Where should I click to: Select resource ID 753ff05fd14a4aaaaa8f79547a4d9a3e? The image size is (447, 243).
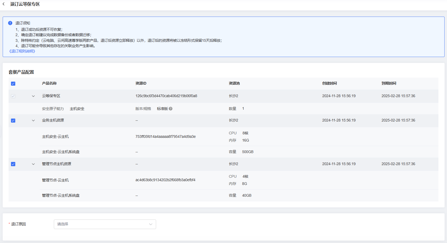(x=166, y=136)
